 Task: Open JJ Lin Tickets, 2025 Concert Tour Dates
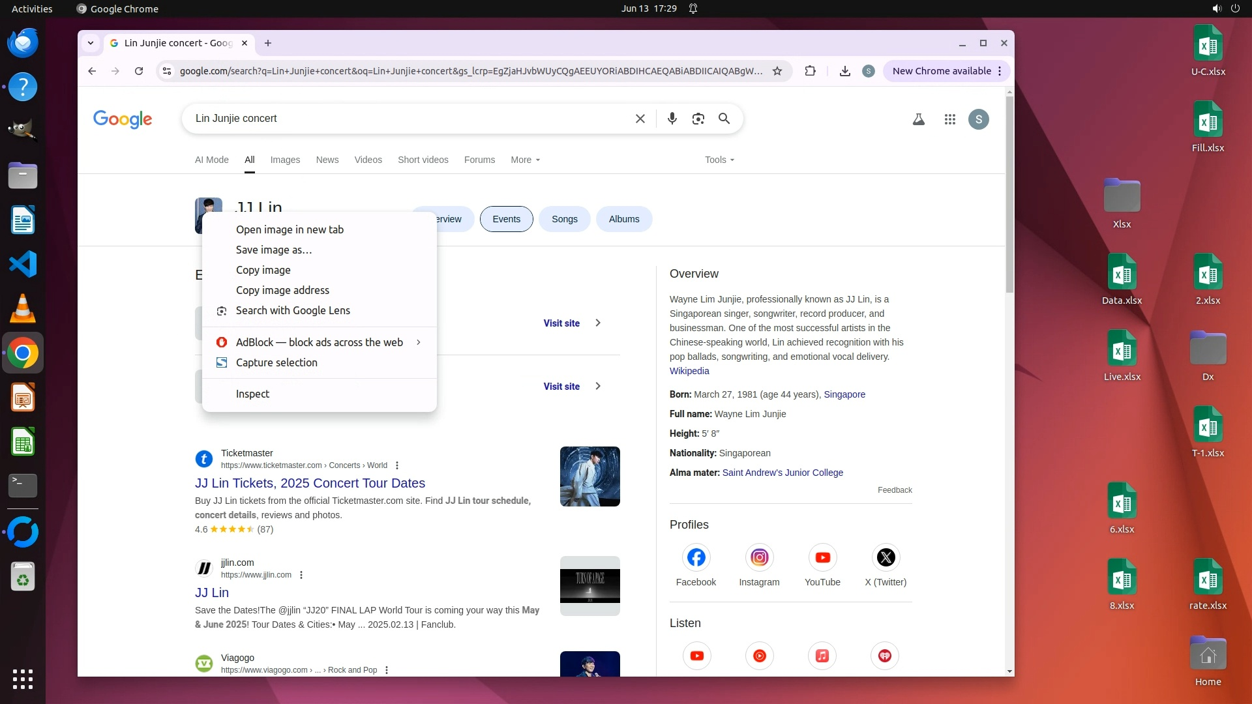click(x=310, y=483)
